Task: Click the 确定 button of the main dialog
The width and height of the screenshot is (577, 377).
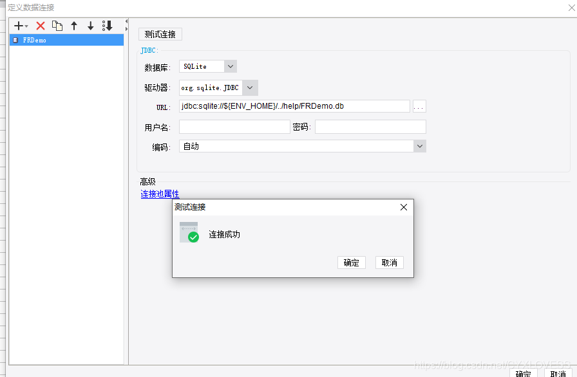Action: pos(524,373)
